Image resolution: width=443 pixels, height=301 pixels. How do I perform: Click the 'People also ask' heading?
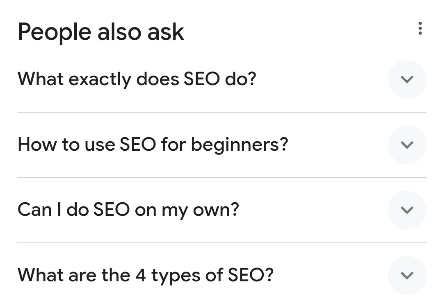101,32
